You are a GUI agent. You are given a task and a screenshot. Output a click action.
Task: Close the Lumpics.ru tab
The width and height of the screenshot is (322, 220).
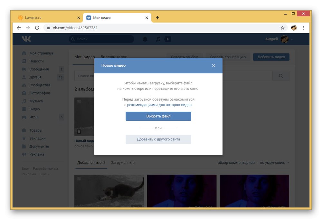[x=79, y=18]
